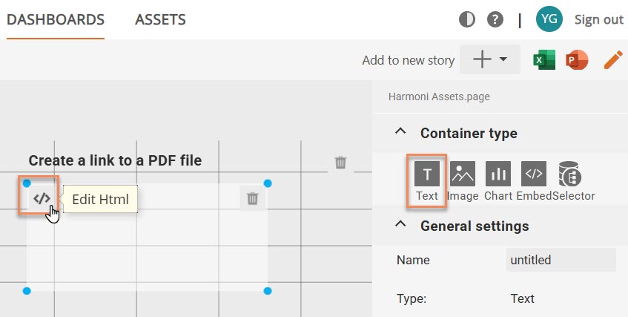The height and width of the screenshot is (317, 628).
Task: Select the Embed container type
Action: pyautogui.click(x=534, y=181)
